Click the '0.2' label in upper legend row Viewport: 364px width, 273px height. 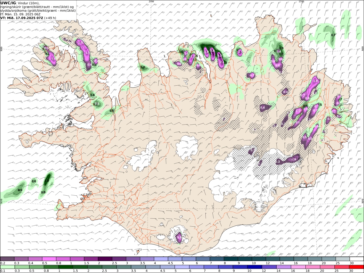pyautogui.click(x=3, y=263)
